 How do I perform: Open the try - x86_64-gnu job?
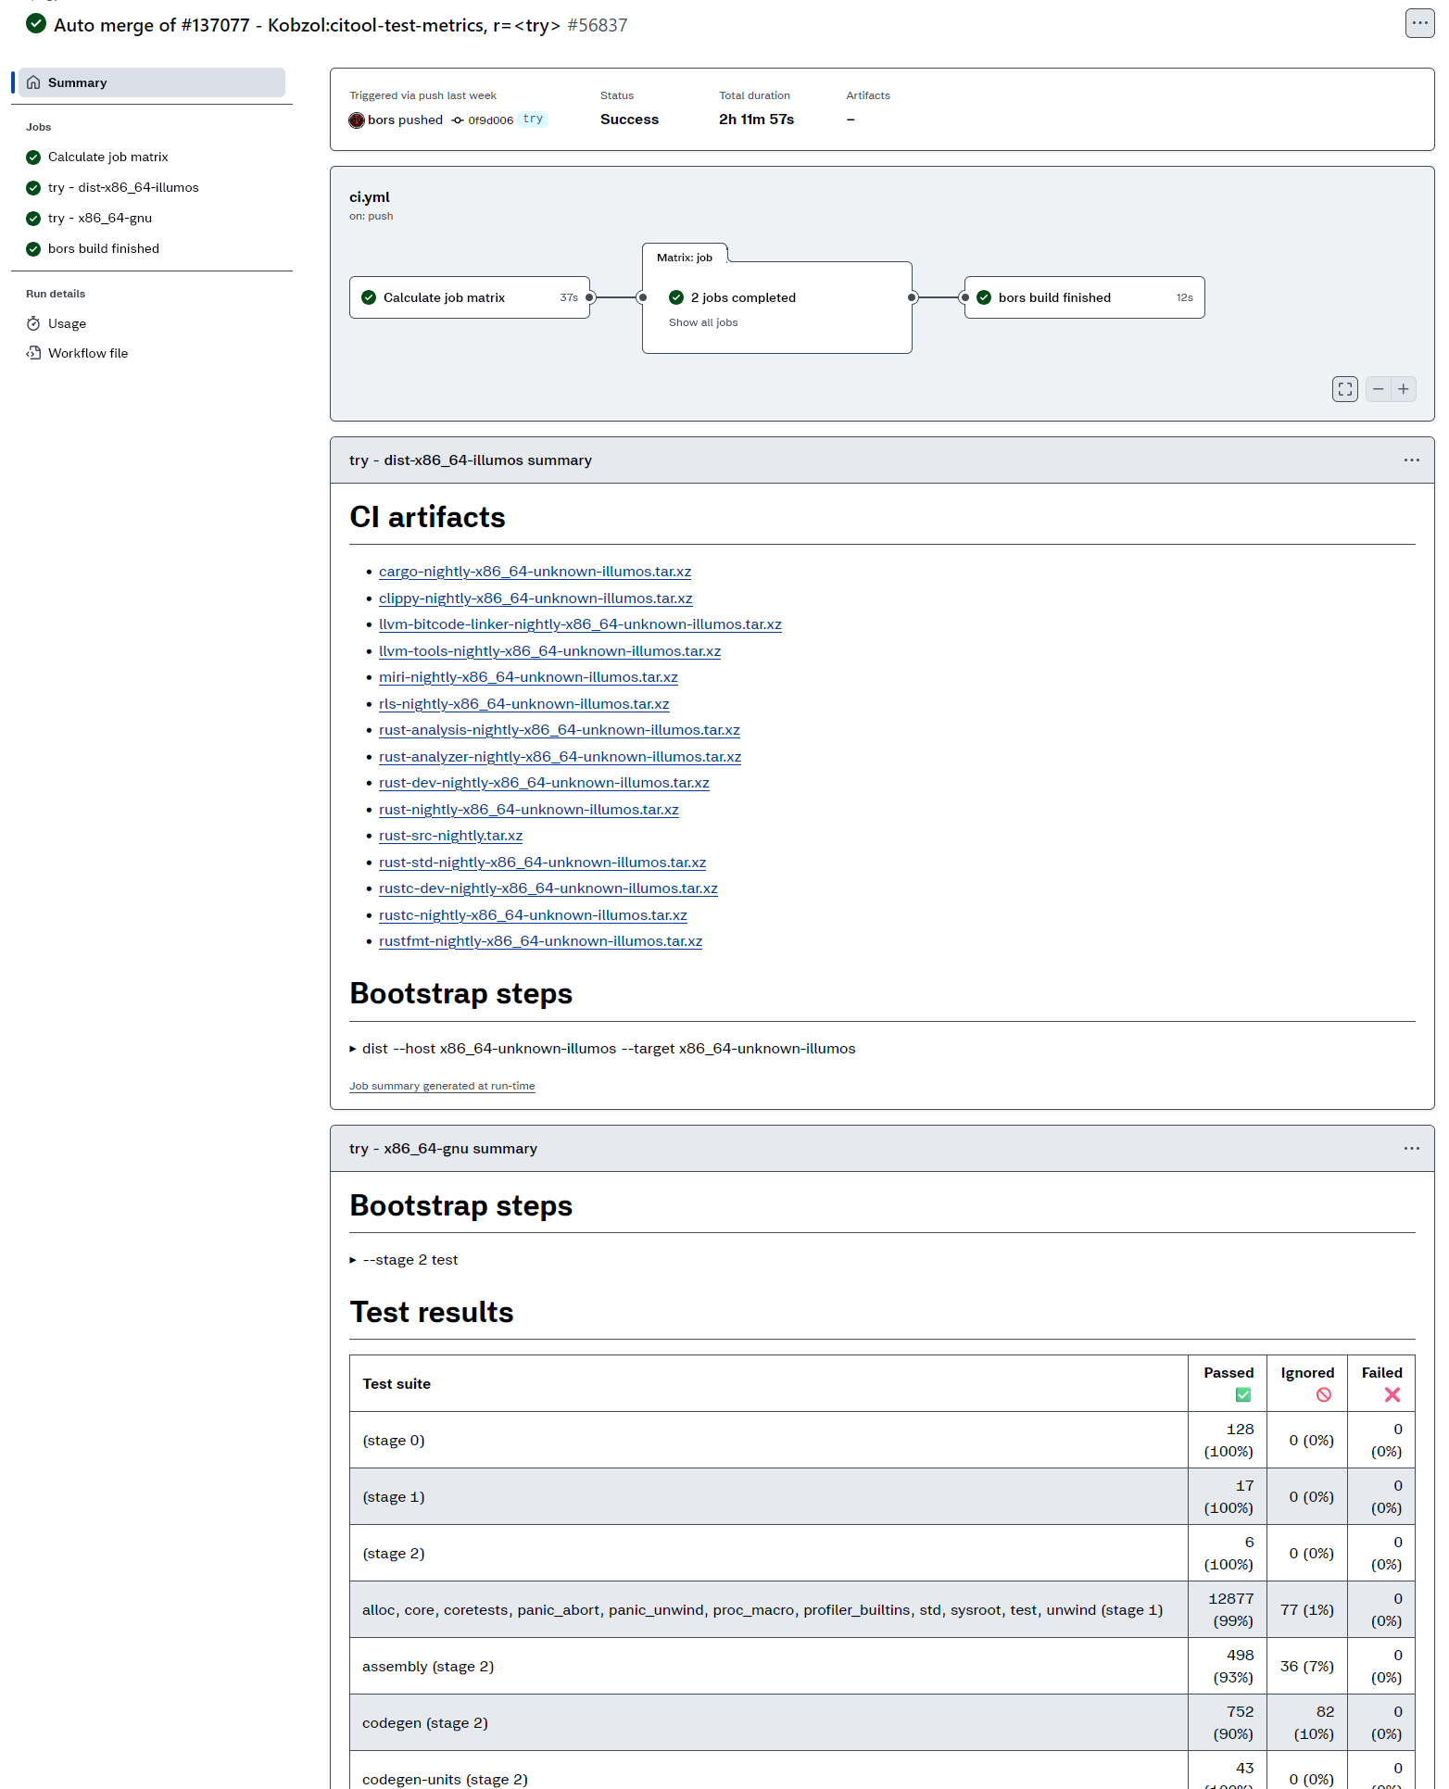click(100, 218)
